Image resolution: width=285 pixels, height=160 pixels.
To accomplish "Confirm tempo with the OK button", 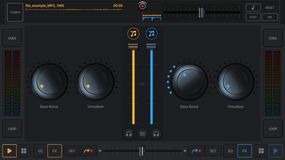I will 270,17.
